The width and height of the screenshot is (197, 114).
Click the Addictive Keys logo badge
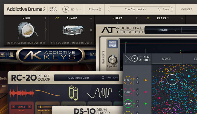[50, 55]
